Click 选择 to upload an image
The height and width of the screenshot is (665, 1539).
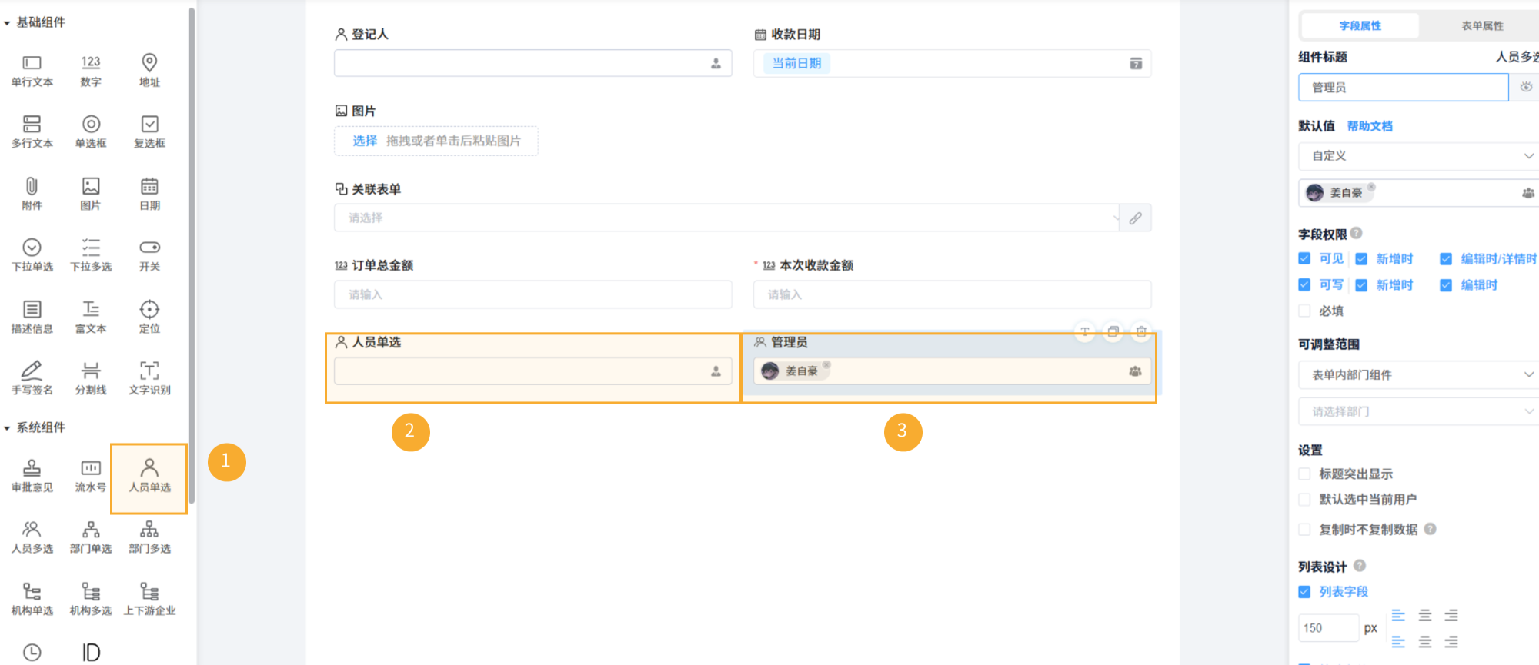[365, 141]
